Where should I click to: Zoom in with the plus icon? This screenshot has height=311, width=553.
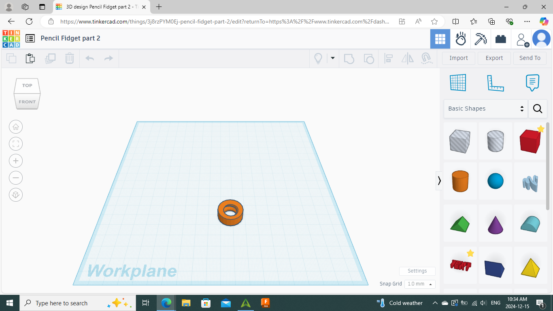coord(16,161)
